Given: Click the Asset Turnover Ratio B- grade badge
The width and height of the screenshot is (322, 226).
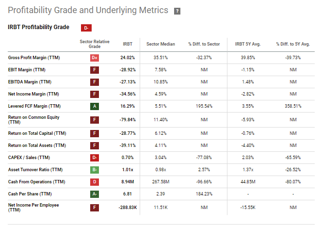Looking at the screenshot, I should pos(95,170).
